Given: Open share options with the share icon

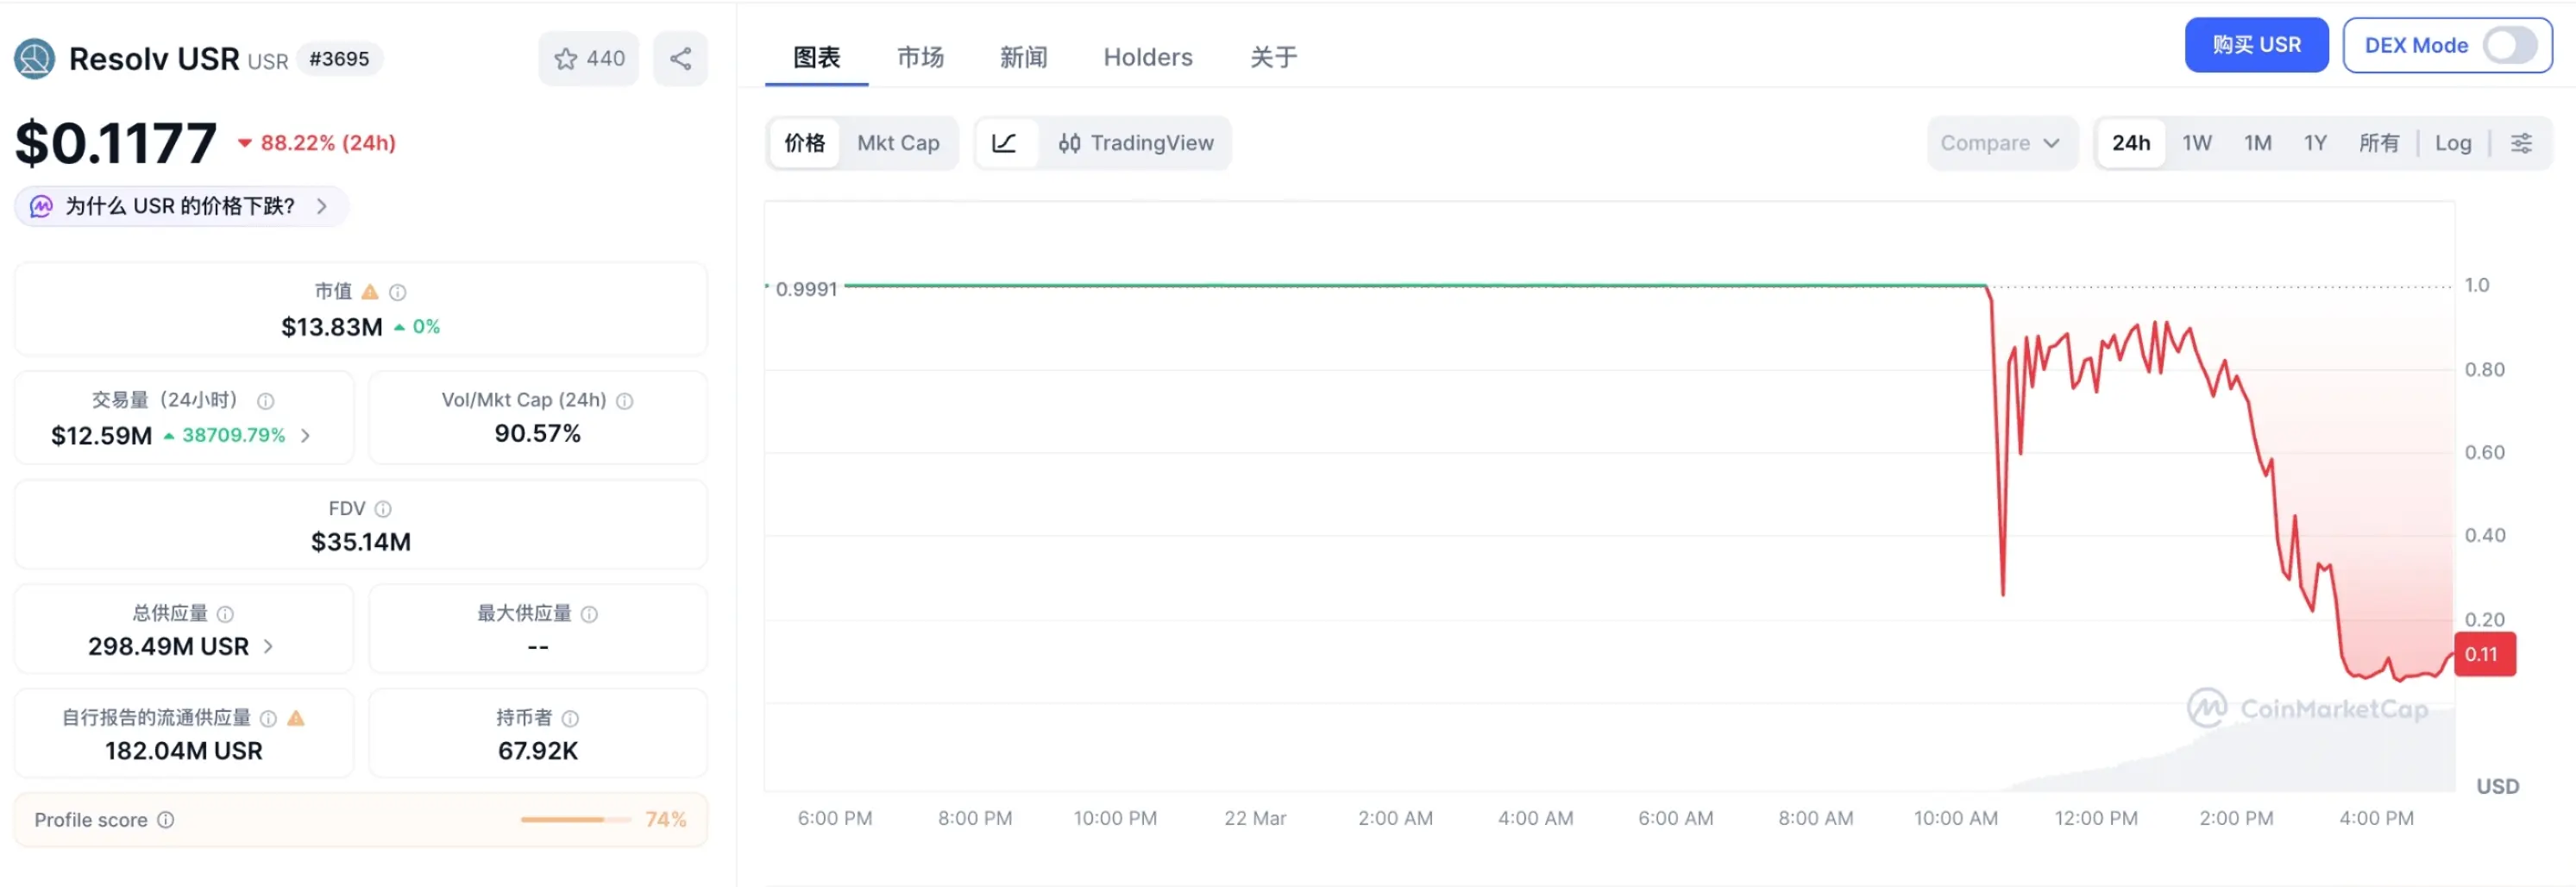Looking at the screenshot, I should pyautogui.click(x=681, y=59).
